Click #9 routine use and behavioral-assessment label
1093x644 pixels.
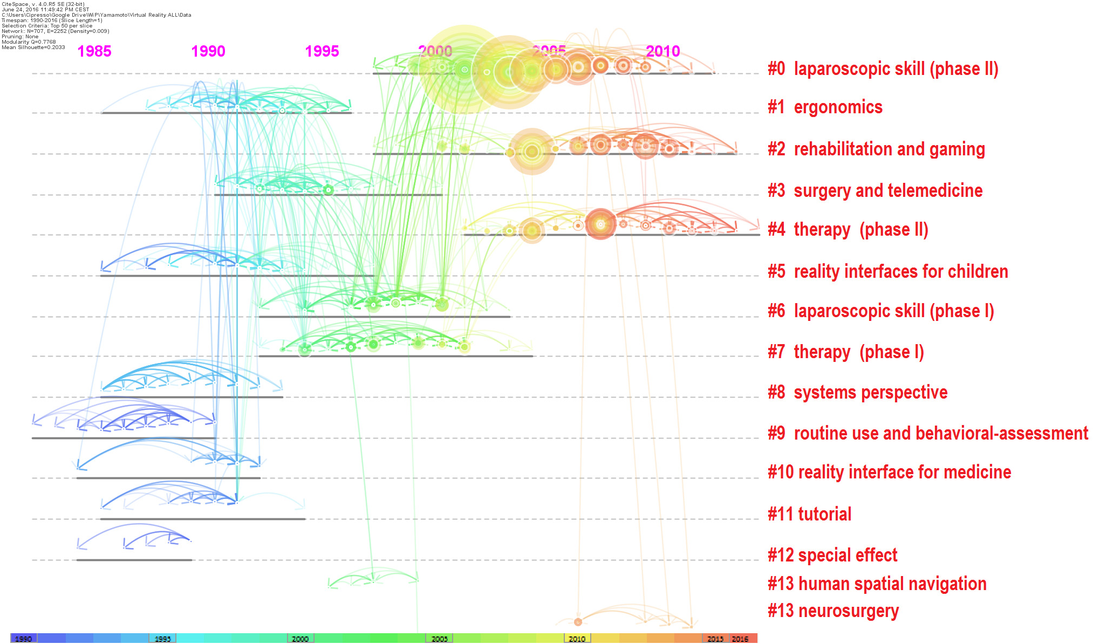(x=927, y=433)
